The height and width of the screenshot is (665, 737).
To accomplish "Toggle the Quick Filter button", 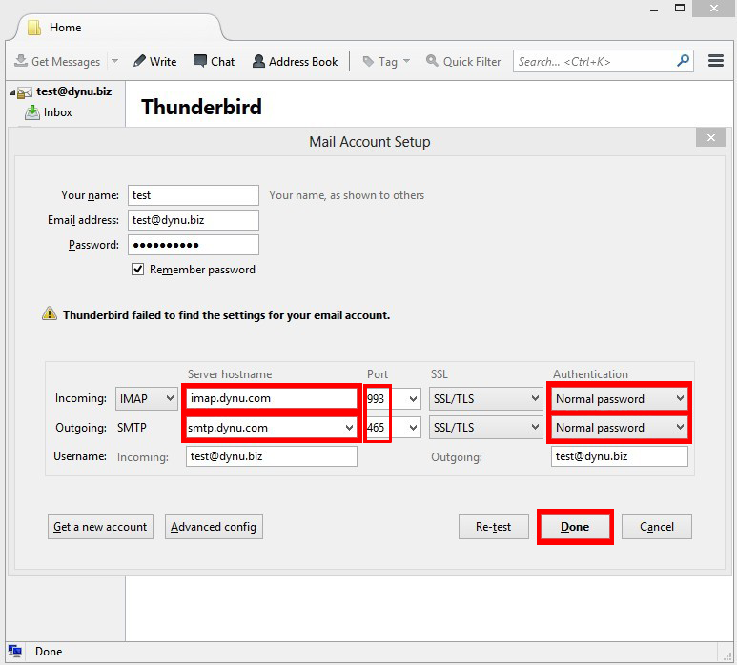I will pyautogui.click(x=463, y=62).
